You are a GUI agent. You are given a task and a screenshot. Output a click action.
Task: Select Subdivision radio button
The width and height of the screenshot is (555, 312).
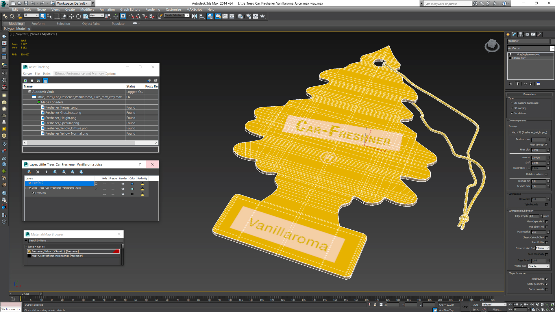tap(512, 113)
